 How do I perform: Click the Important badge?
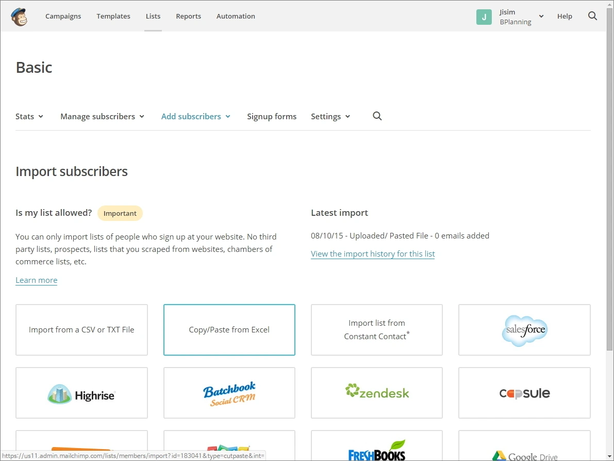pyautogui.click(x=120, y=213)
